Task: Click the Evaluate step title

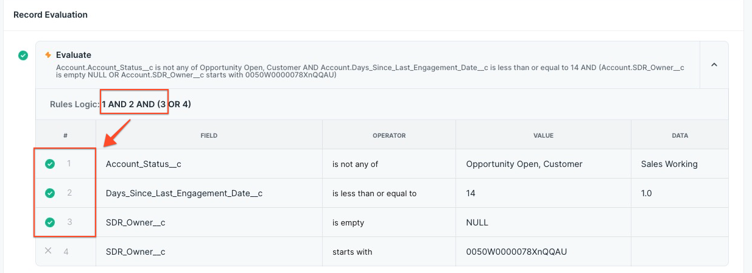Action: click(74, 55)
